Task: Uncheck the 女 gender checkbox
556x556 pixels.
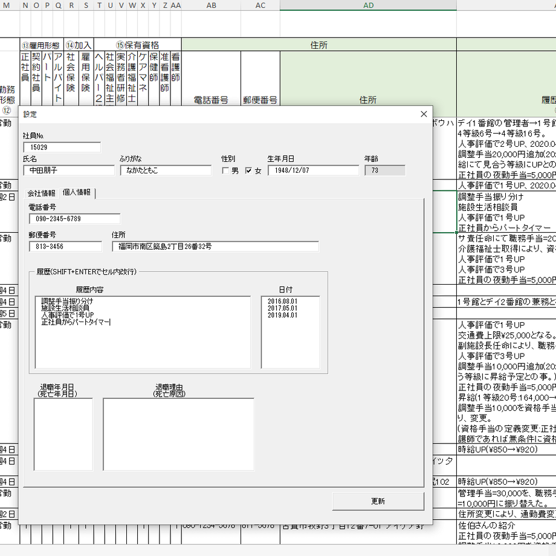Action: coord(248,170)
